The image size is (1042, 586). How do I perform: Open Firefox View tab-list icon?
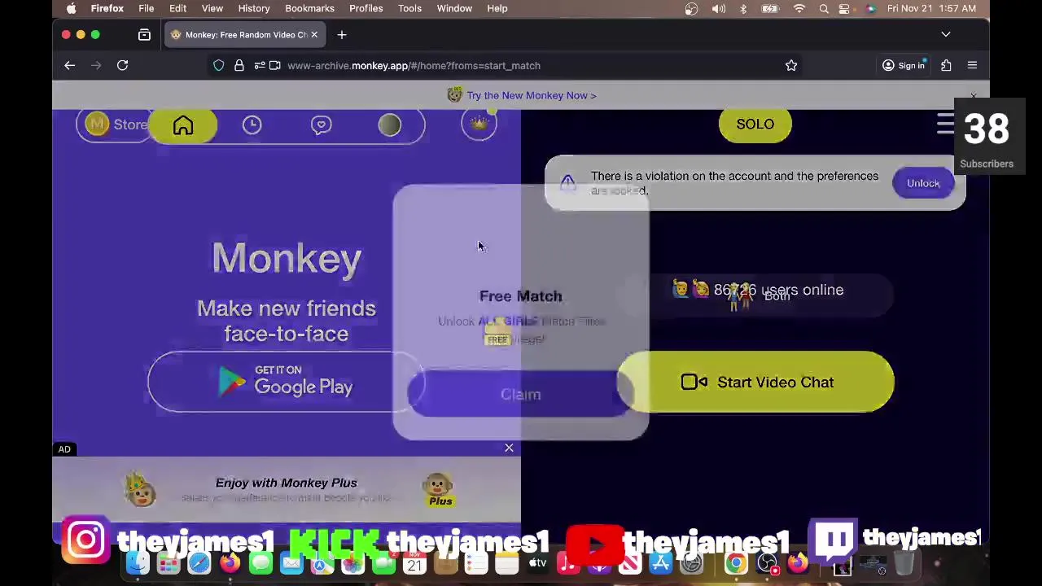tap(144, 35)
